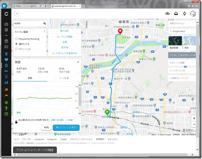Click the blue 新しいコースを保存 button
The width and height of the screenshot is (202, 159).
[x=66, y=127]
